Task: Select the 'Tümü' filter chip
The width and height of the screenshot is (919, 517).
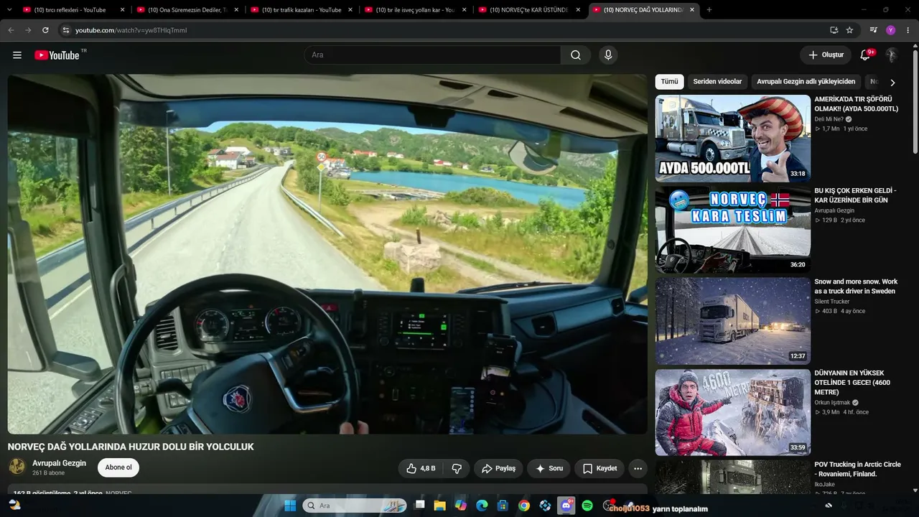Action: 669,82
